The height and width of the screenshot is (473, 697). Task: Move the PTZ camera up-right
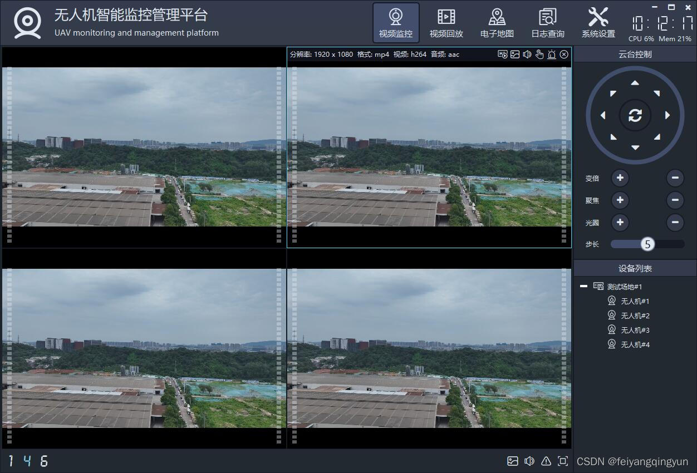tap(657, 93)
